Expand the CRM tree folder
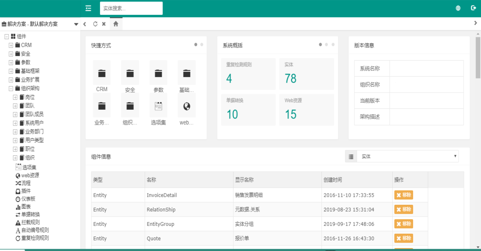The width and height of the screenshot is (481, 251). click(11, 45)
